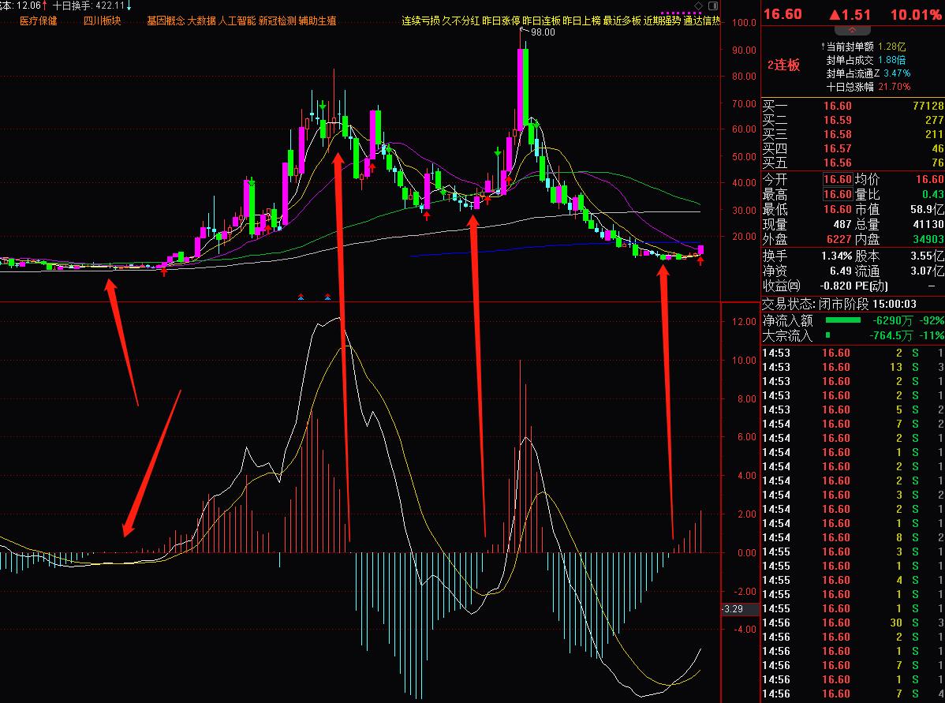945x703 pixels.
Task: Open the 医疗保健 sector tag
Action: click(38, 21)
